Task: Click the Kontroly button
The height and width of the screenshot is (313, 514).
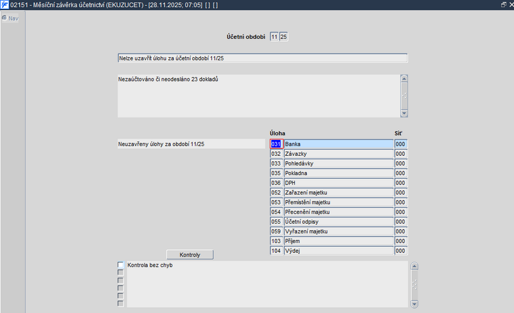Action: tap(190, 255)
